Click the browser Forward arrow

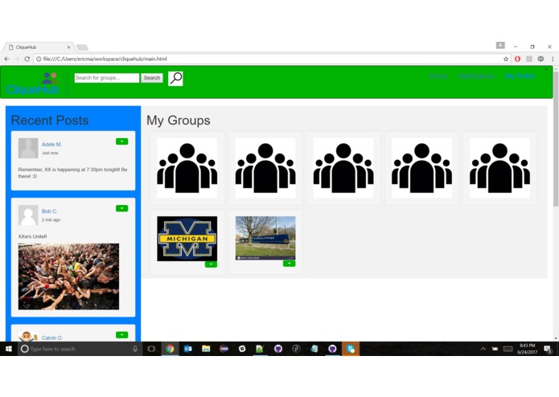pyautogui.click(x=17, y=59)
